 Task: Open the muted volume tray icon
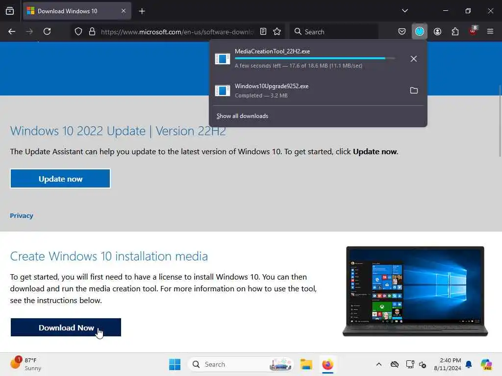423,364
